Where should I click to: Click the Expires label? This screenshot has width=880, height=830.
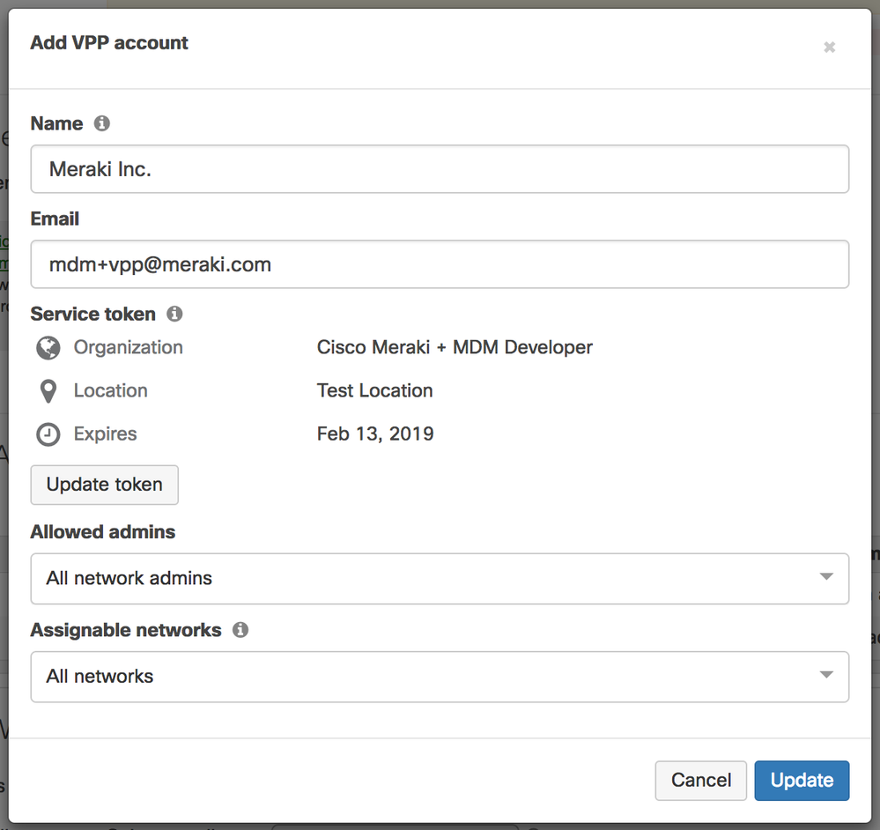(x=106, y=434)
